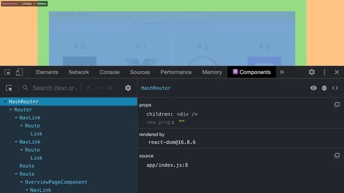Select the DevTools inspect element icon
Image resolution: width=344 pixels, height=193 pixels.
[7, 72]
